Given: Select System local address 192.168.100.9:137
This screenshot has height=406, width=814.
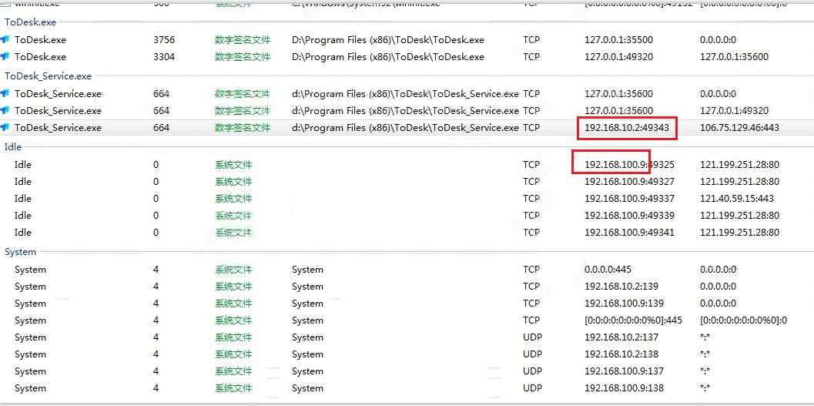Looking at the screenshot, I should click(x=624, y=371).
